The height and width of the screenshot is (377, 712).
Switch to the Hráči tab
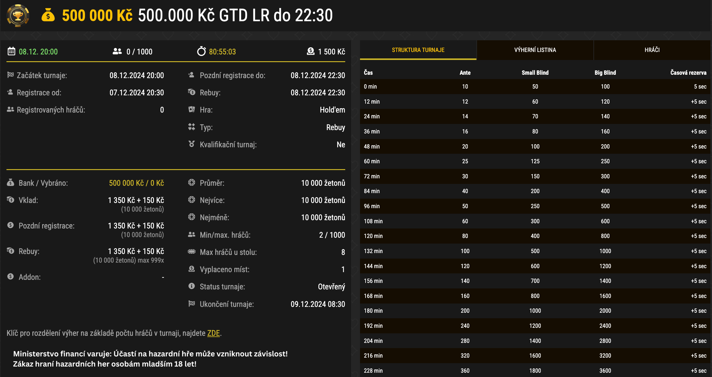pyautogui.click(x=652, y=50)
